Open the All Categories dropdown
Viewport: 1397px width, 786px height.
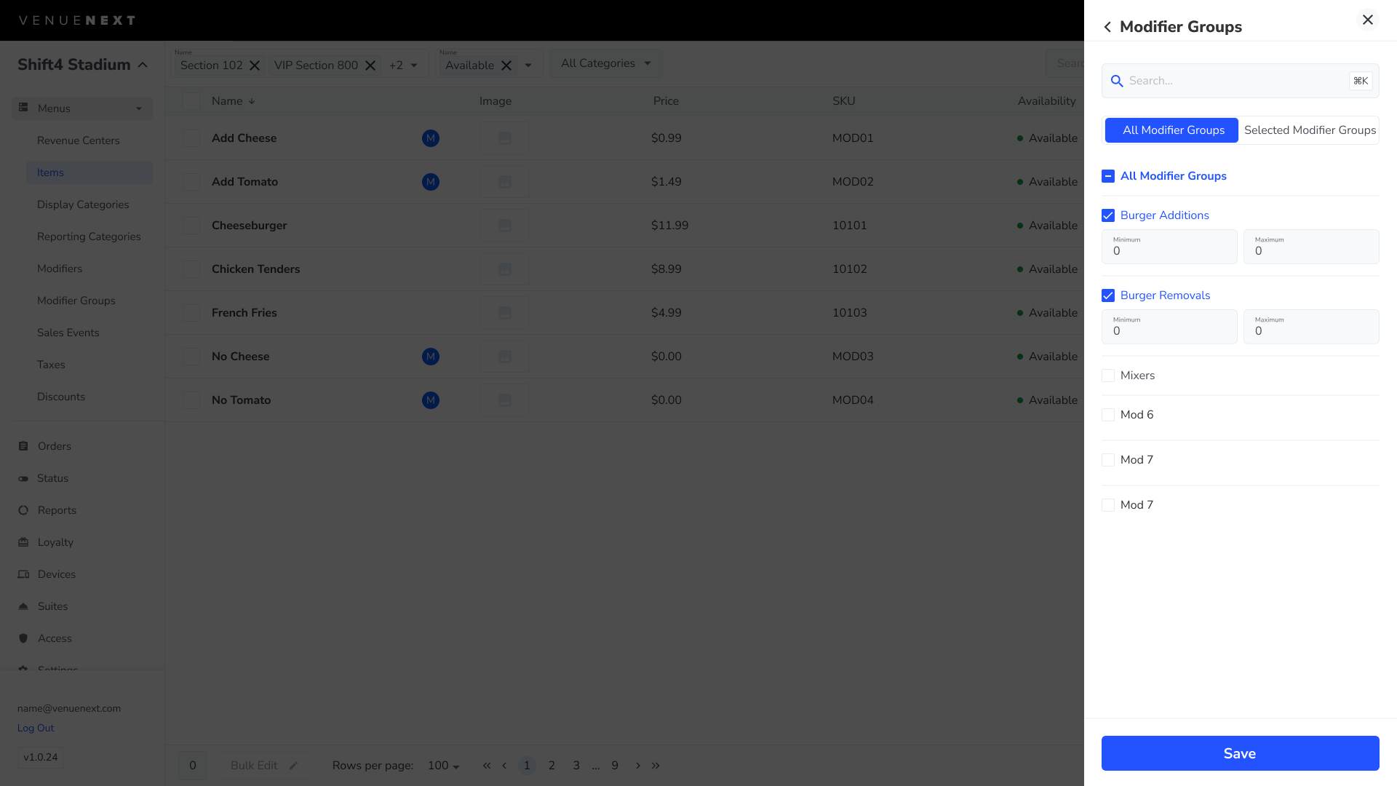tap(605, 63)
